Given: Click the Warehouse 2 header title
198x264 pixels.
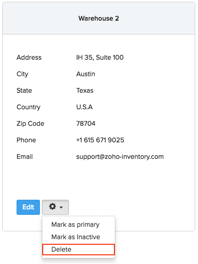Looking at the screenshot, I should click(x=99, y=18).
